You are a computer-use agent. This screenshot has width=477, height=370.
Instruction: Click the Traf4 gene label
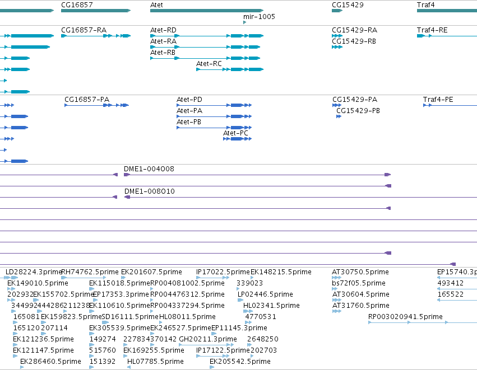point(425,5)
